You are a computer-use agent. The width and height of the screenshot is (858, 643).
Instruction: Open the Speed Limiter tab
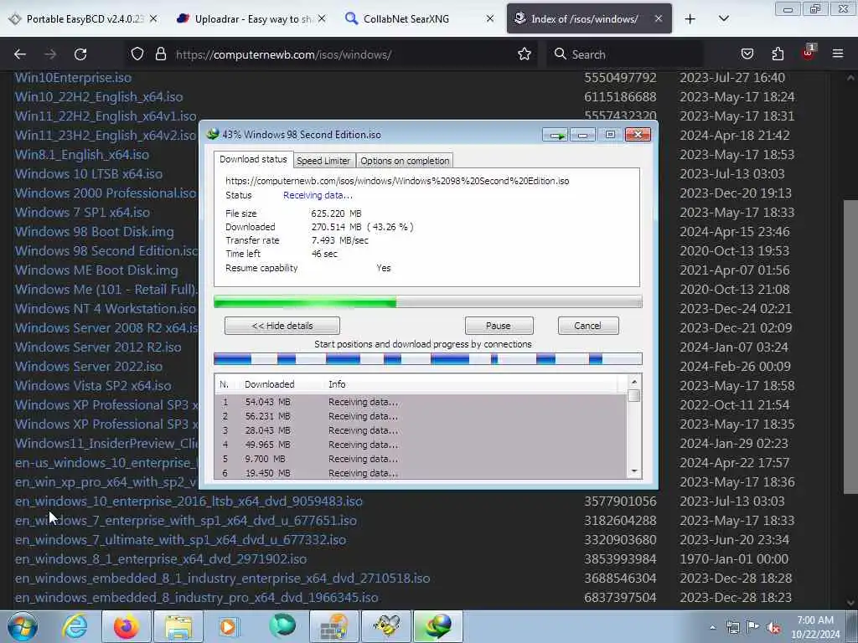coord(323,161)
